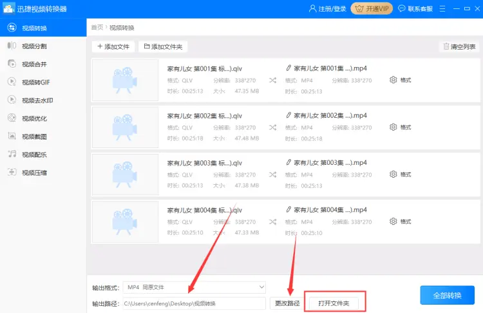Click output file name 第003集 .mp4
Viewport: 483px width, 313px height.
click(x=330, y=162)
